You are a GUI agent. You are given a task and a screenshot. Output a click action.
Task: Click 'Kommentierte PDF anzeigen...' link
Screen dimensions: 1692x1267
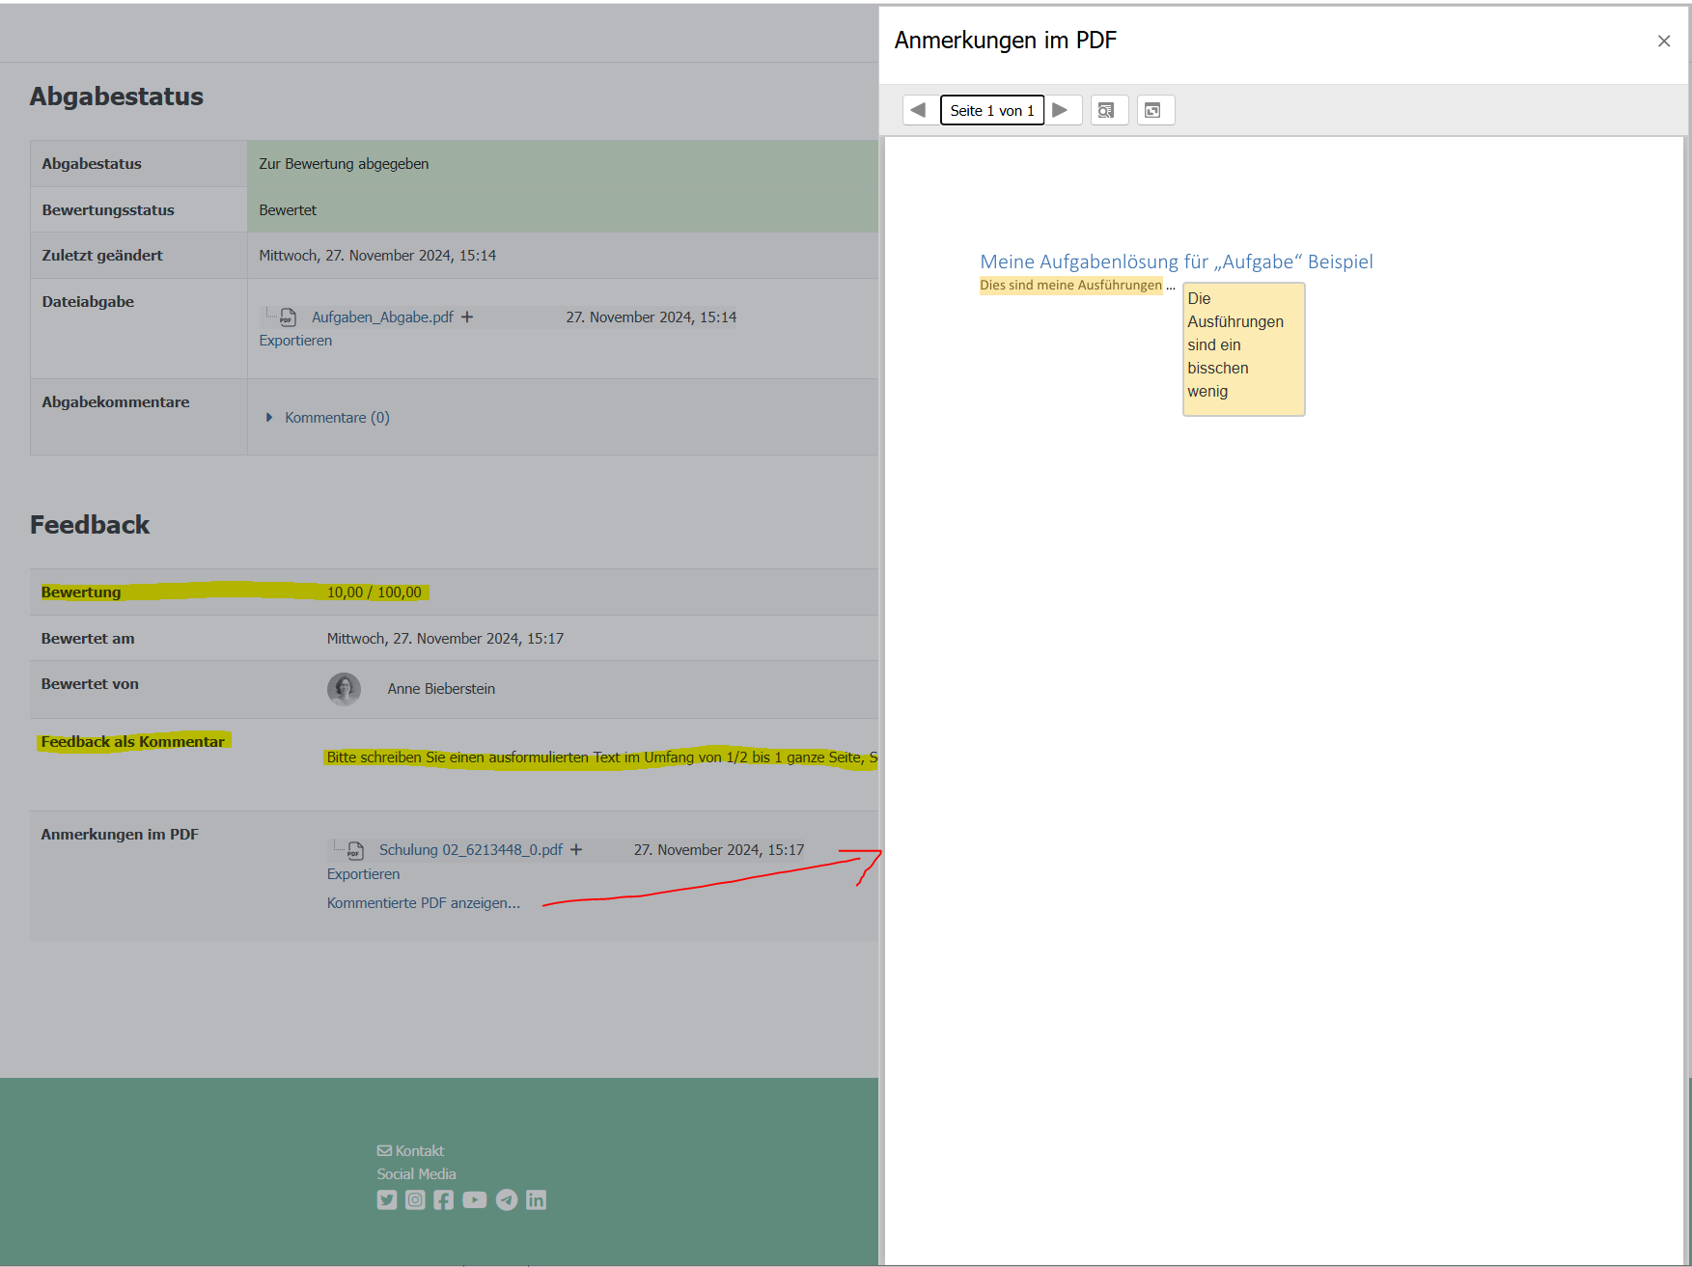[423, 903]
